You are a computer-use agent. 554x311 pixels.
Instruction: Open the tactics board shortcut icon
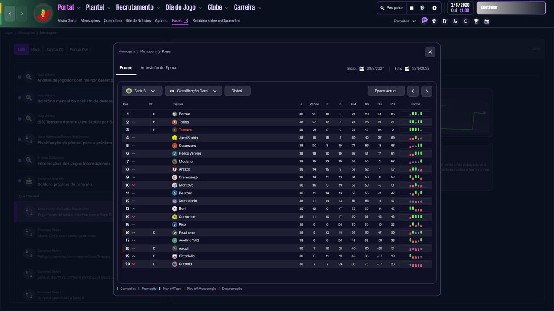coord(444,21)
